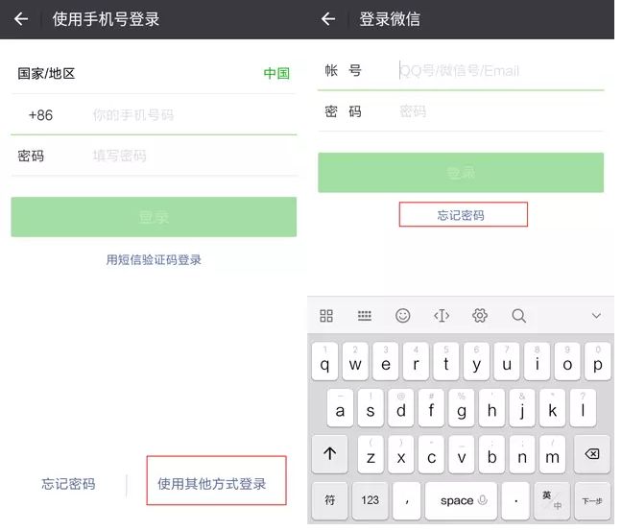Collapse keyboard with down chevron
The height and width of the screenshot is (531, 622).
(596, 316)
